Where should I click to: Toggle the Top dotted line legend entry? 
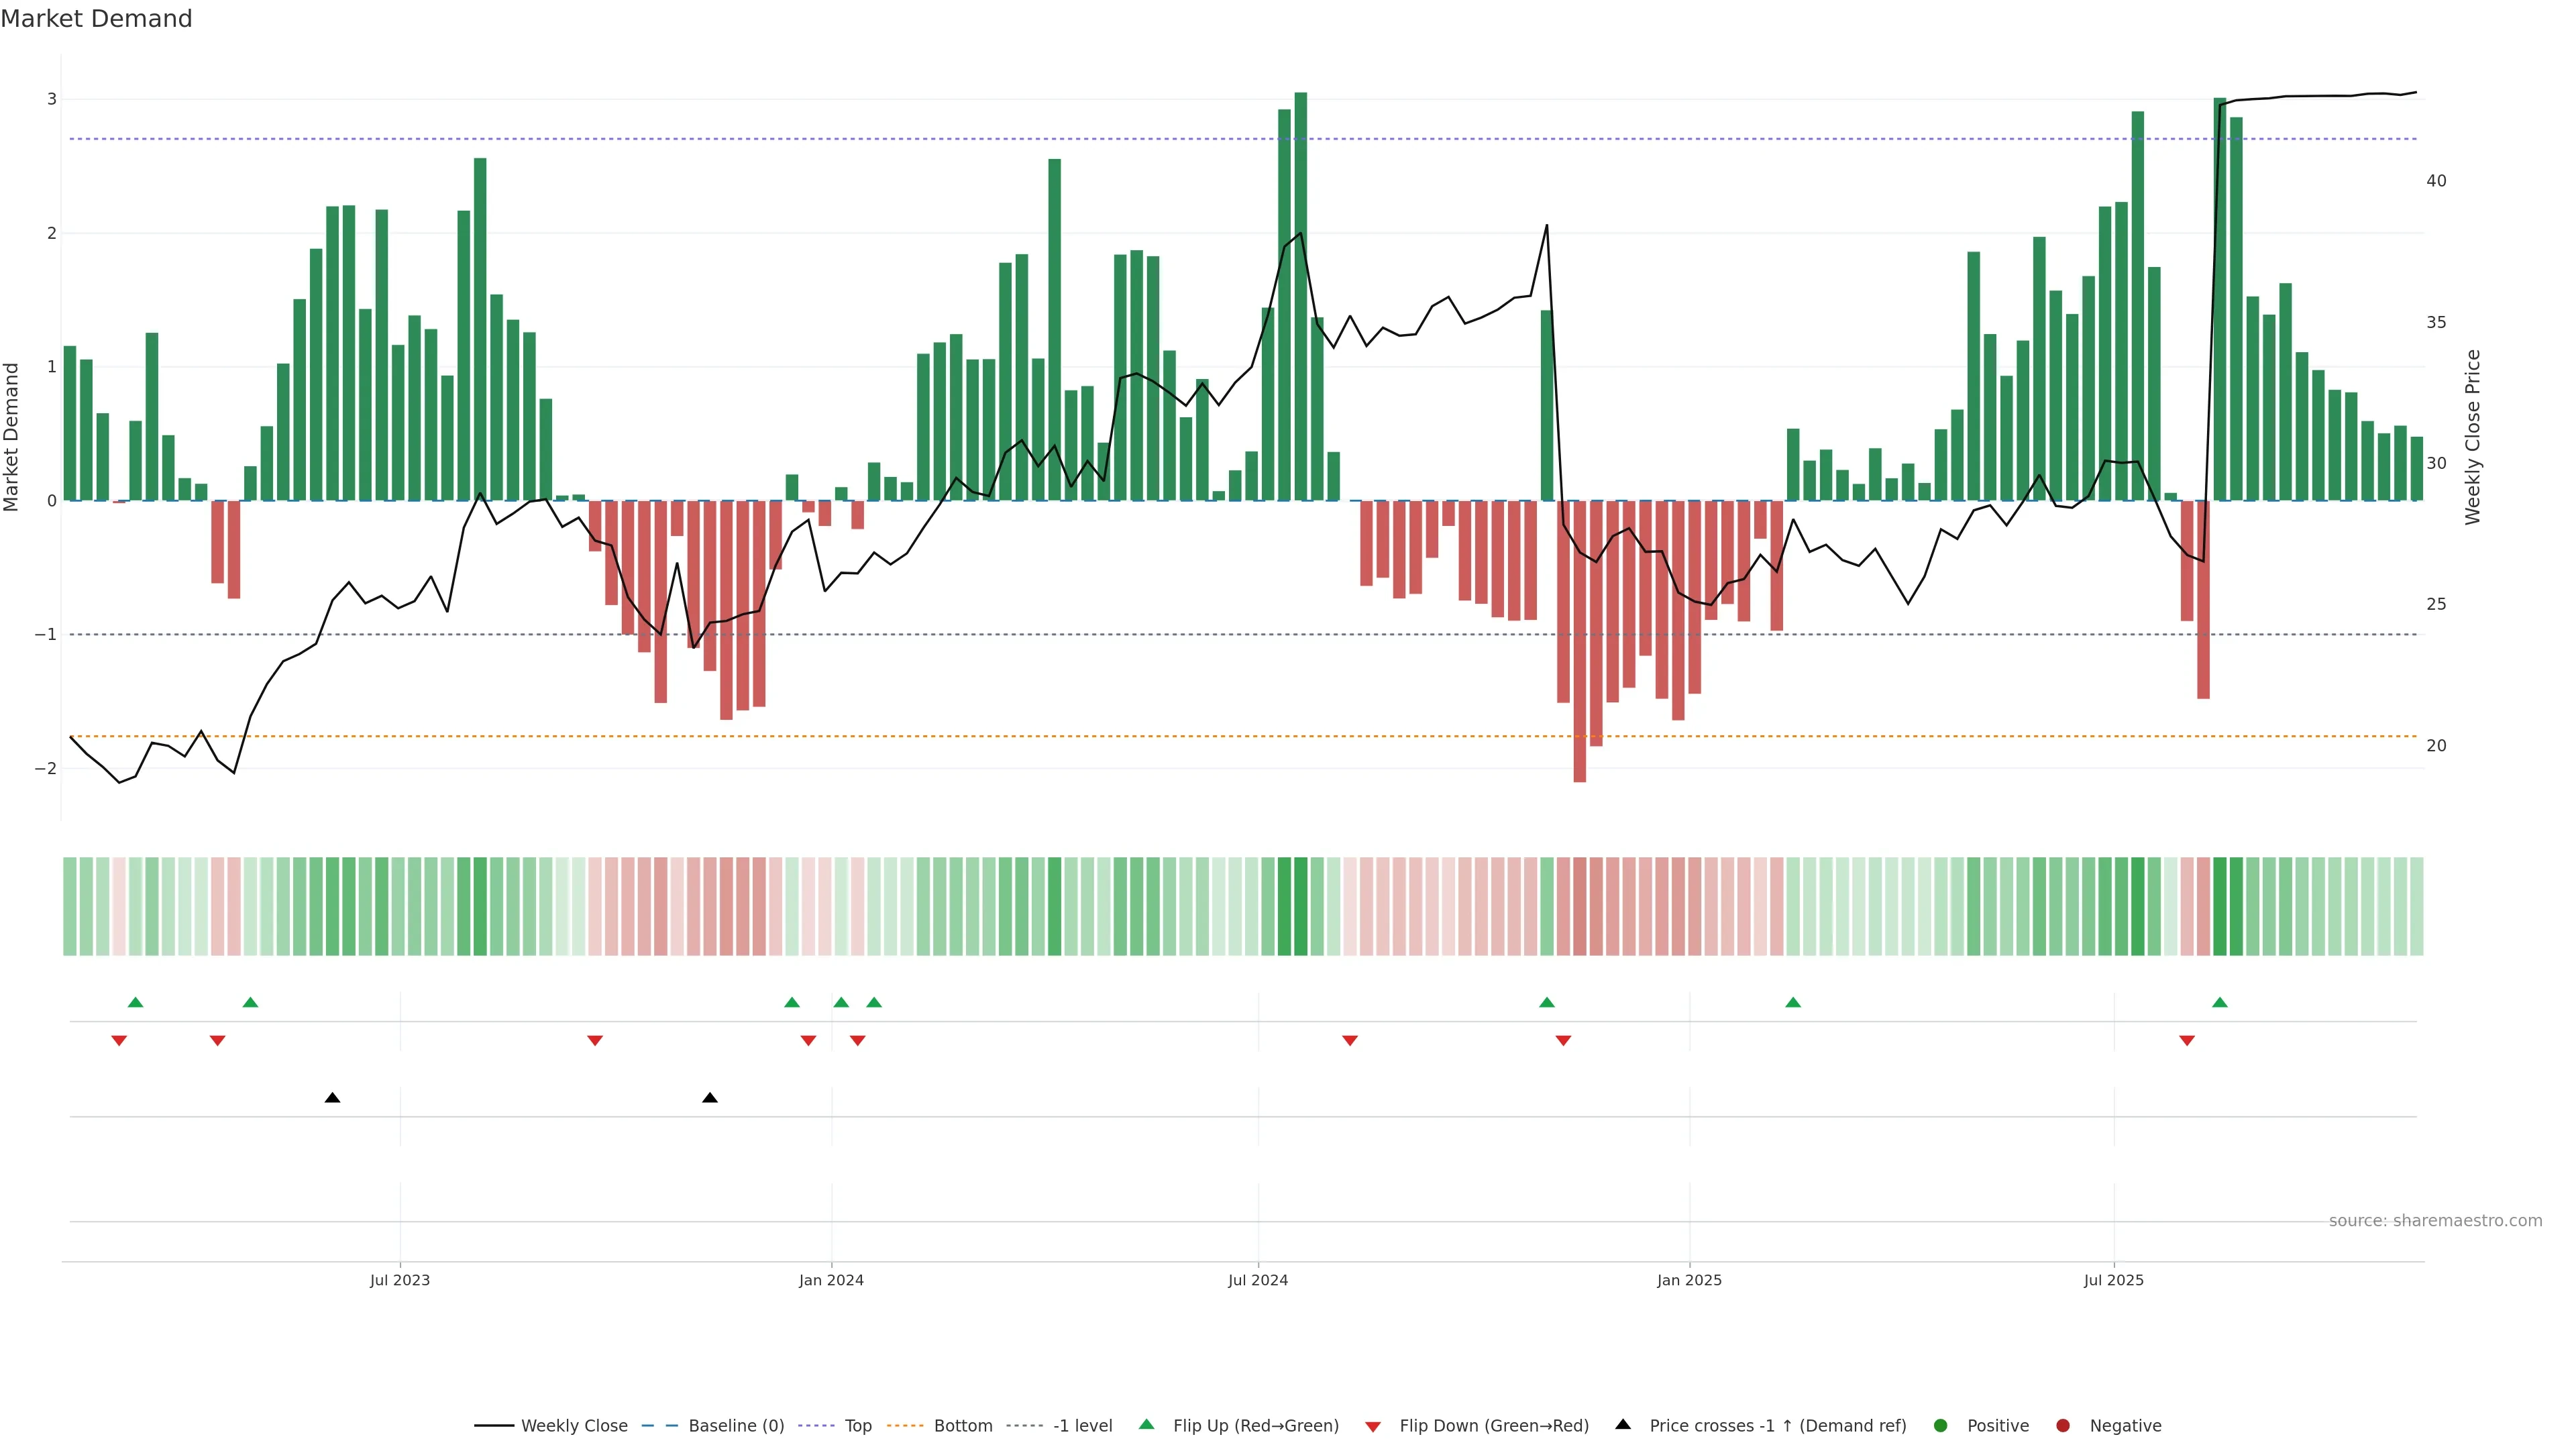(857, 1425)
